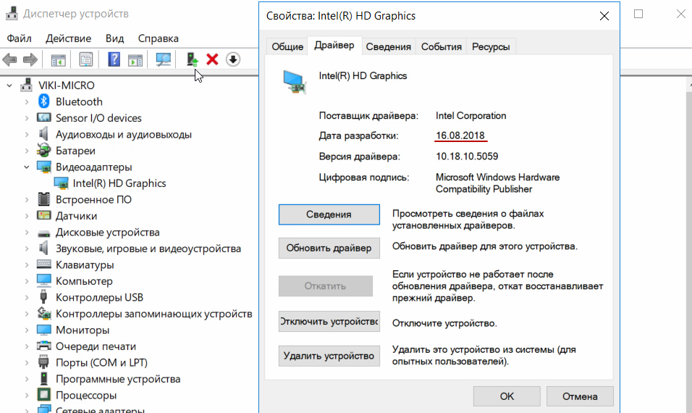The width and height of the screenshot is (692, 413).
Task: Click the Back arrow toolbar icon
Action: (x=9, y=59)
